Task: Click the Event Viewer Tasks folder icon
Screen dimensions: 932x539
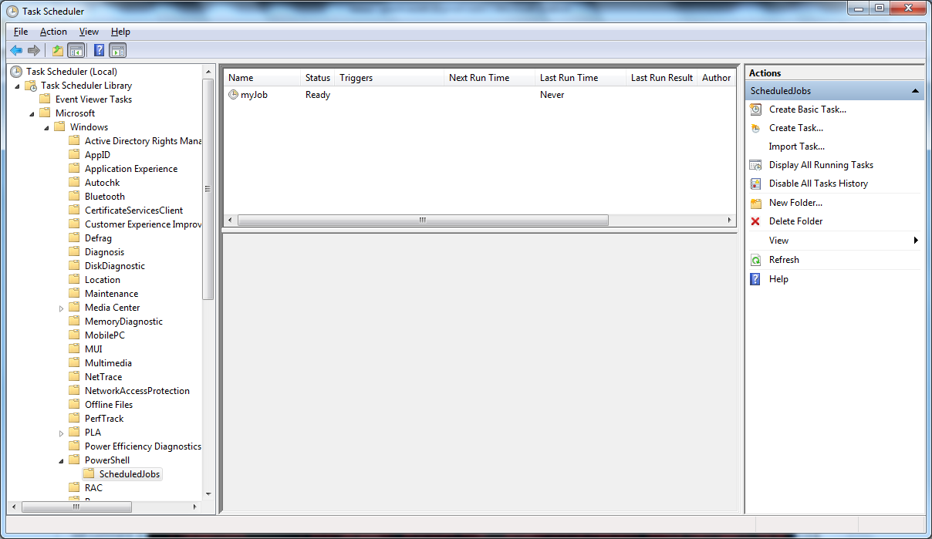Action: pyautogui.click(x=46, y=99)
